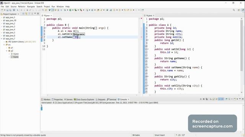Image resolution: width=245 pixels, height=137 pixels.
Task: Click the Writable status bar entry
Action: 136,135
